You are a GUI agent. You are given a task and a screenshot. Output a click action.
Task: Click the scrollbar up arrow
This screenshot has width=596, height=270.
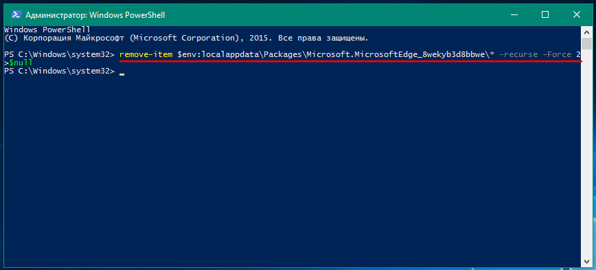(x=586, y=31)
